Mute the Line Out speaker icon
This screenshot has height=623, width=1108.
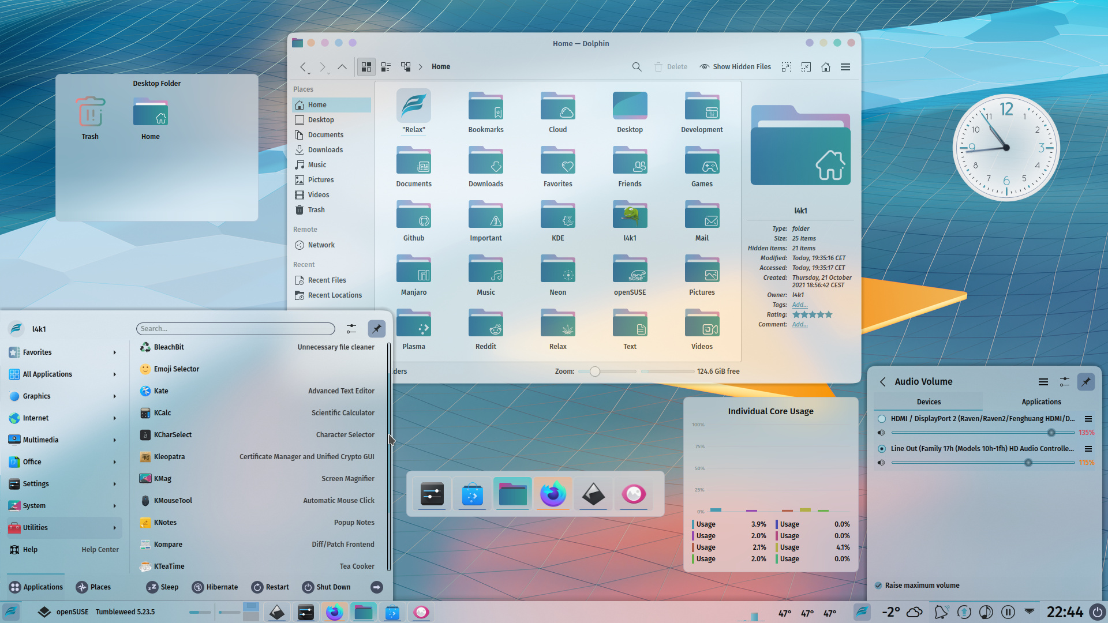tap(881, 463)
